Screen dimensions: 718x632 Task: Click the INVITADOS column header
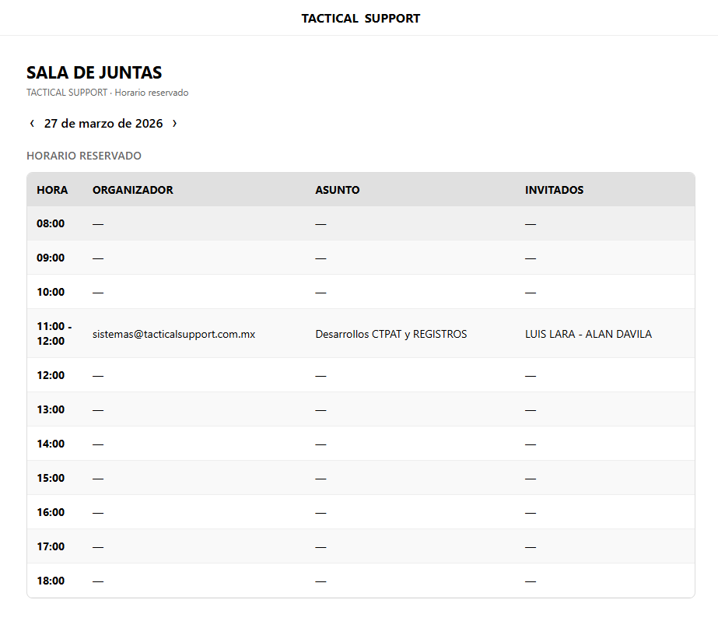click(554, 190)
